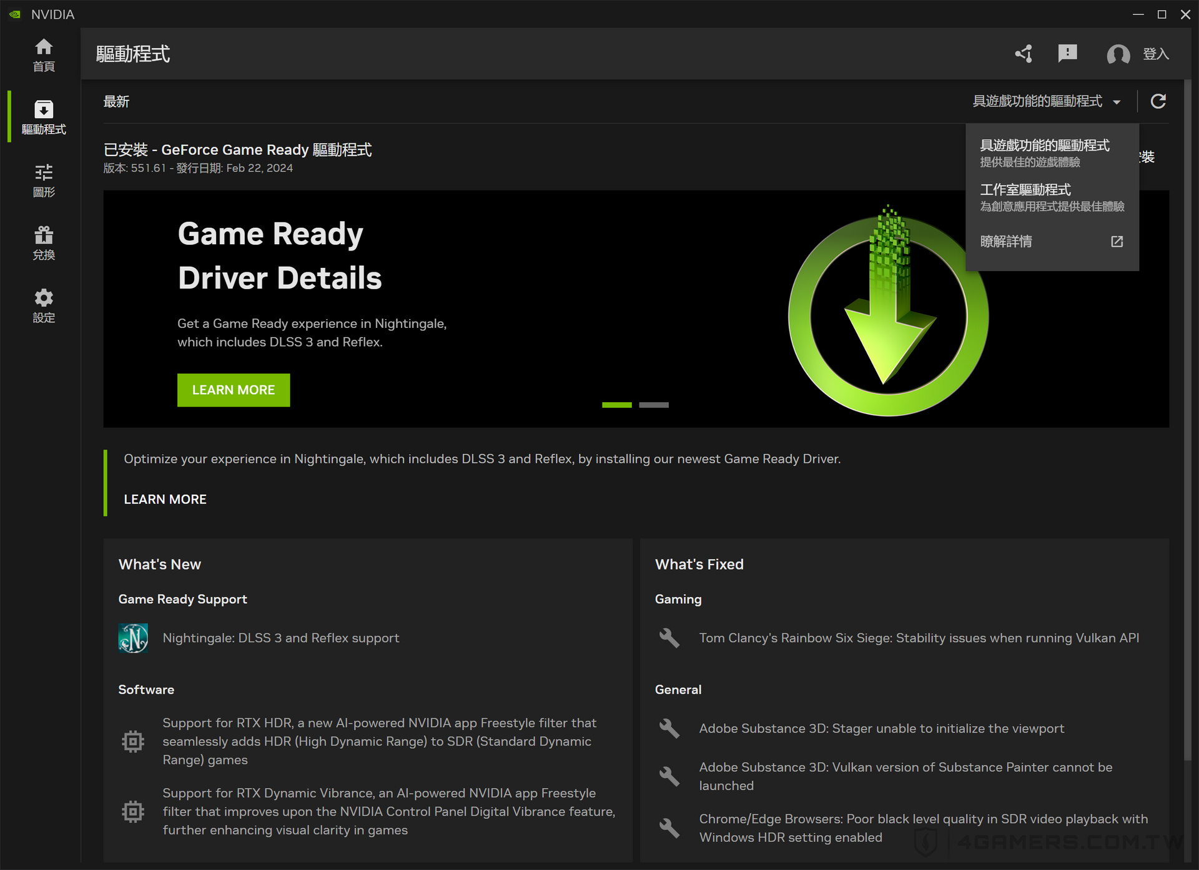The width and height of the screenshot is (1199, 870).
Task: Click the green download arrow graphic
Action: (888, 311)
